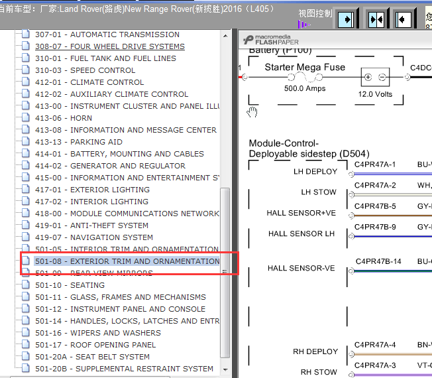The image size is (432, 378).
Task: Click the 12.0 Volts battery symbol
Action: point(375,77)
